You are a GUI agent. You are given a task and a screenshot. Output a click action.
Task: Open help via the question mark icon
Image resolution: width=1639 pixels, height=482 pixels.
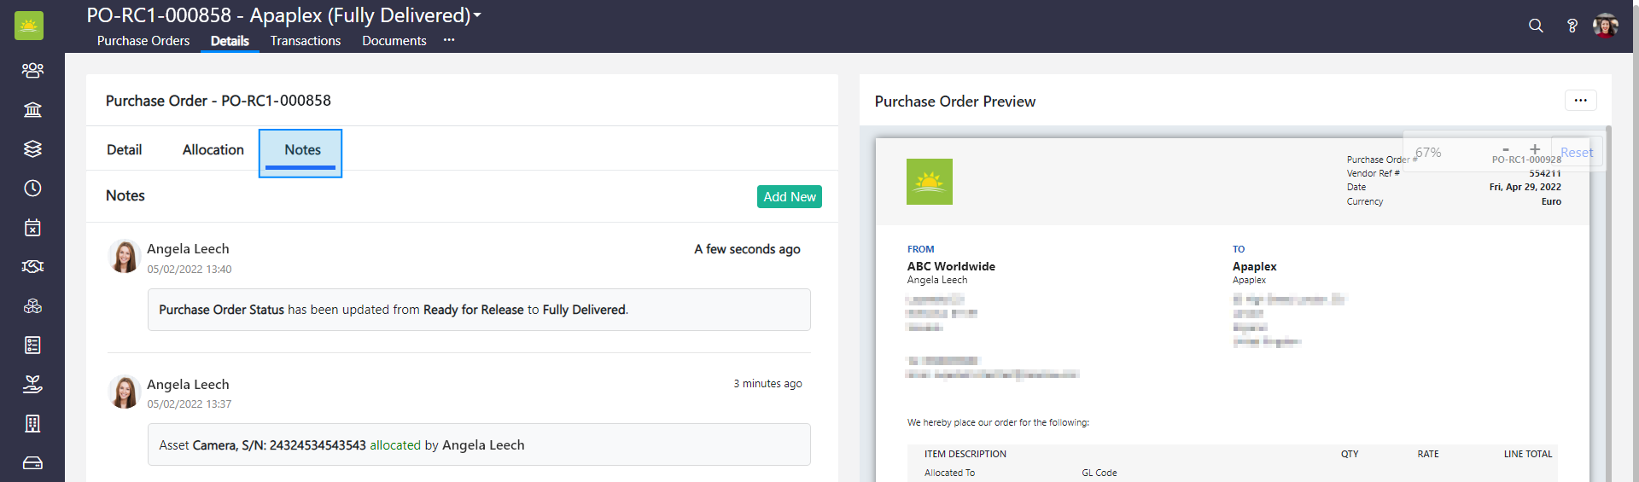coord(1572,26)
